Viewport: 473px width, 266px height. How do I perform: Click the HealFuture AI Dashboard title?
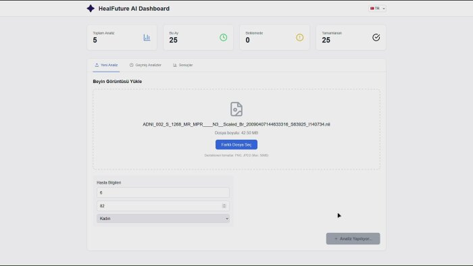coord(134,9)
